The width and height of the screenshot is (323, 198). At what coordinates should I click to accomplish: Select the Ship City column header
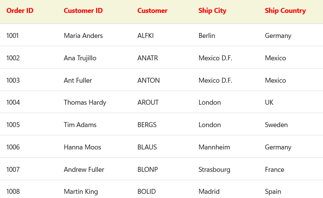click(x=212, y=11)
